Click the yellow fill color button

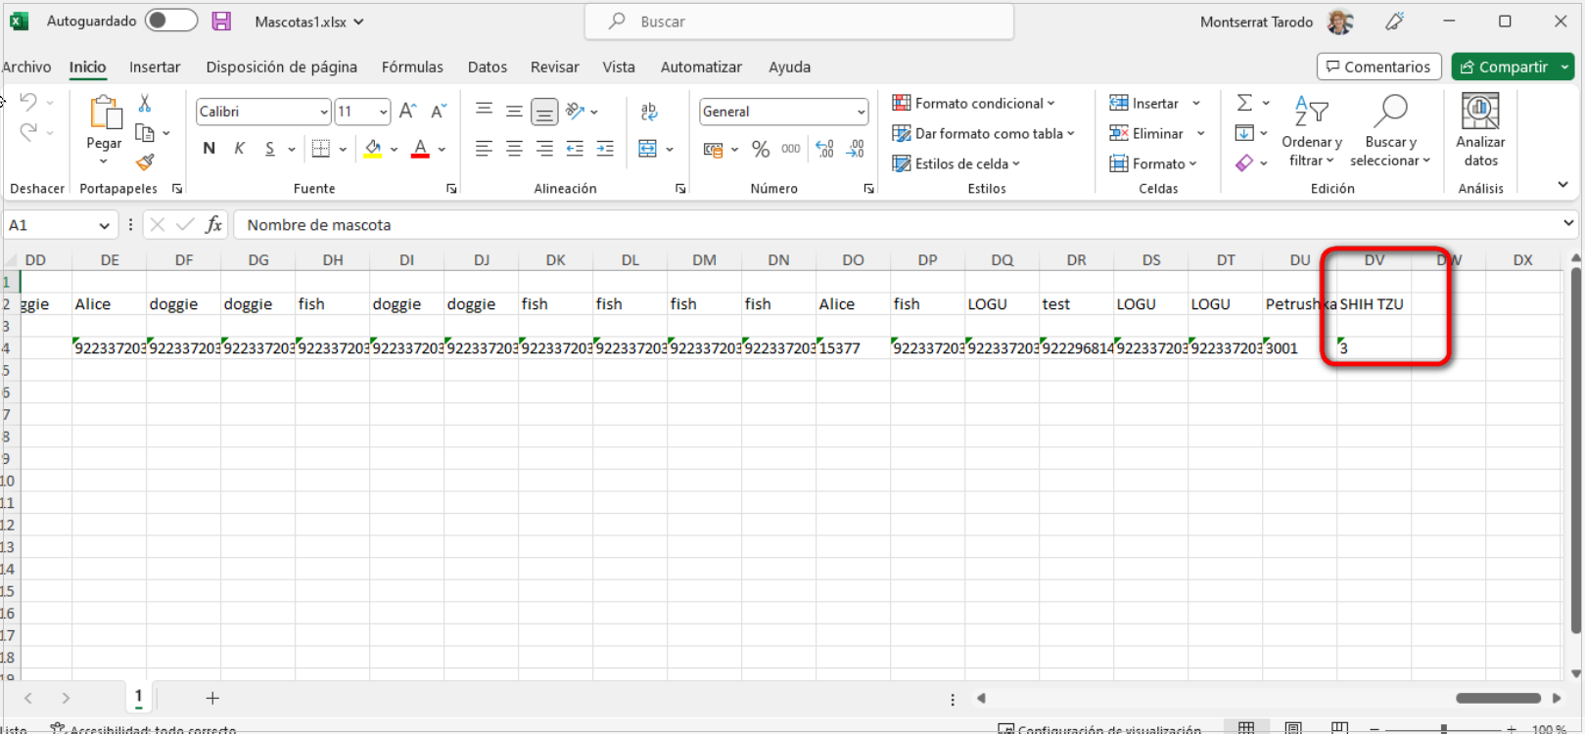coord(373,149)
